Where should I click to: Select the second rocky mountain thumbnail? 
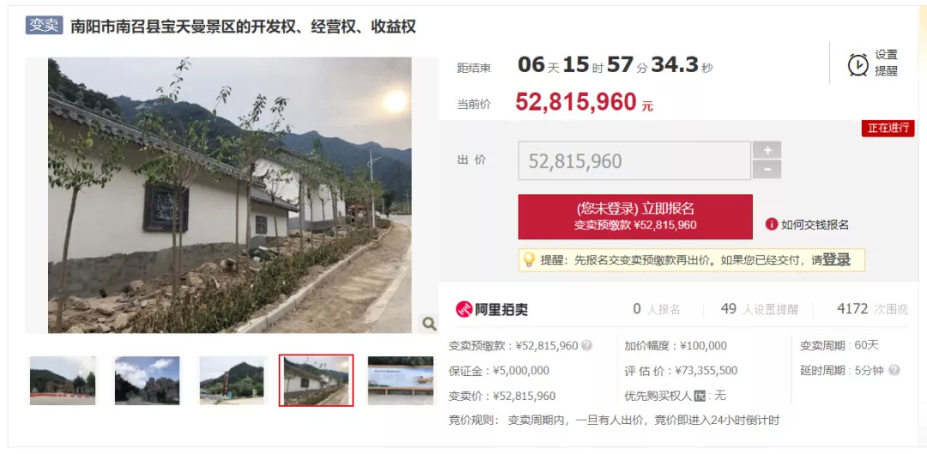point(147,380)
